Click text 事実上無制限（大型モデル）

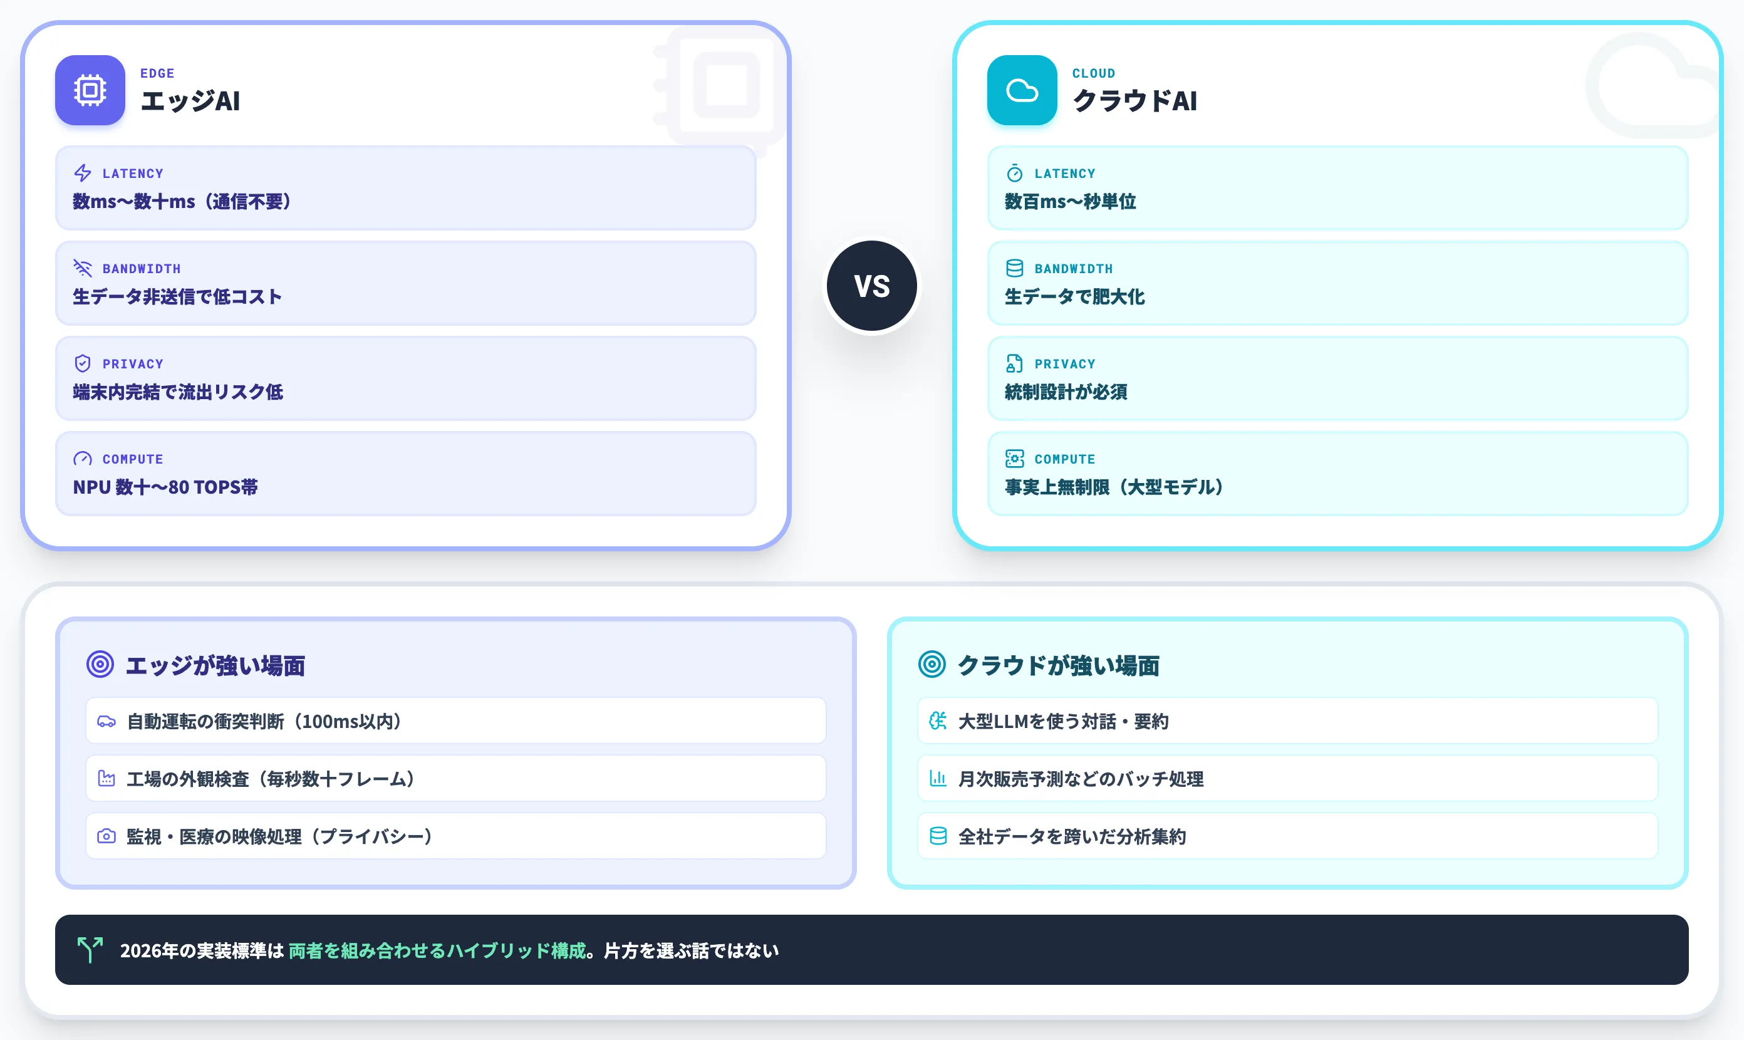pos(1115,488)
